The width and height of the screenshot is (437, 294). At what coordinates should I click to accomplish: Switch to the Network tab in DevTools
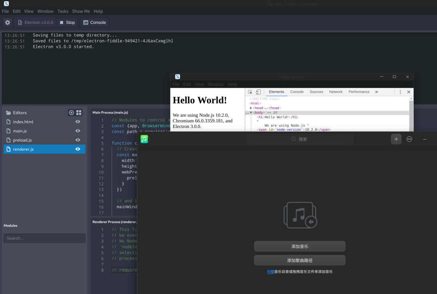pos(335,92)
